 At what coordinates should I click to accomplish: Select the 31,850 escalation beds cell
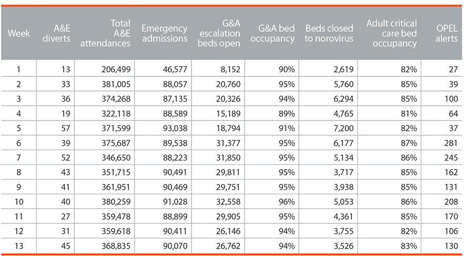(228, 157)
